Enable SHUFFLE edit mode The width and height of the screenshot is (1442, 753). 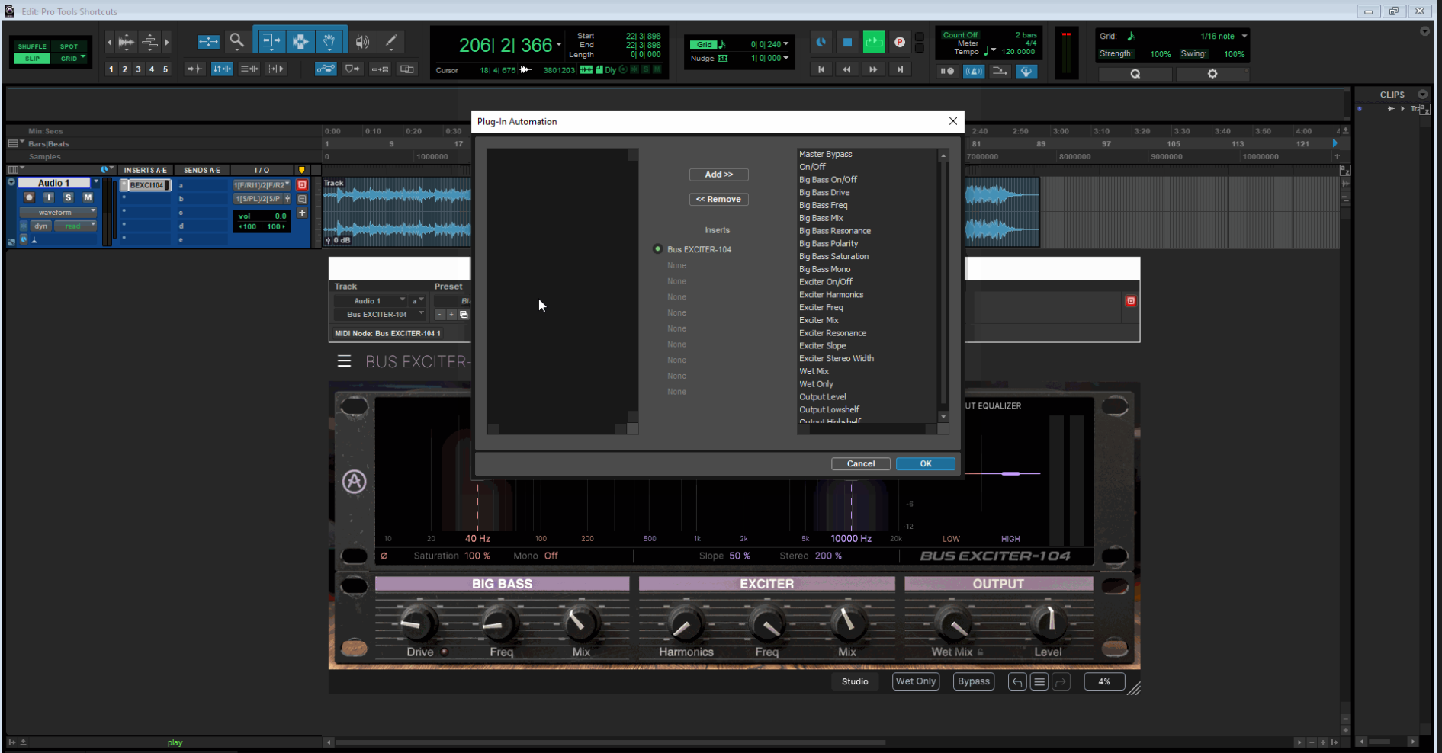pyautogui.click(x=32, y=46)
